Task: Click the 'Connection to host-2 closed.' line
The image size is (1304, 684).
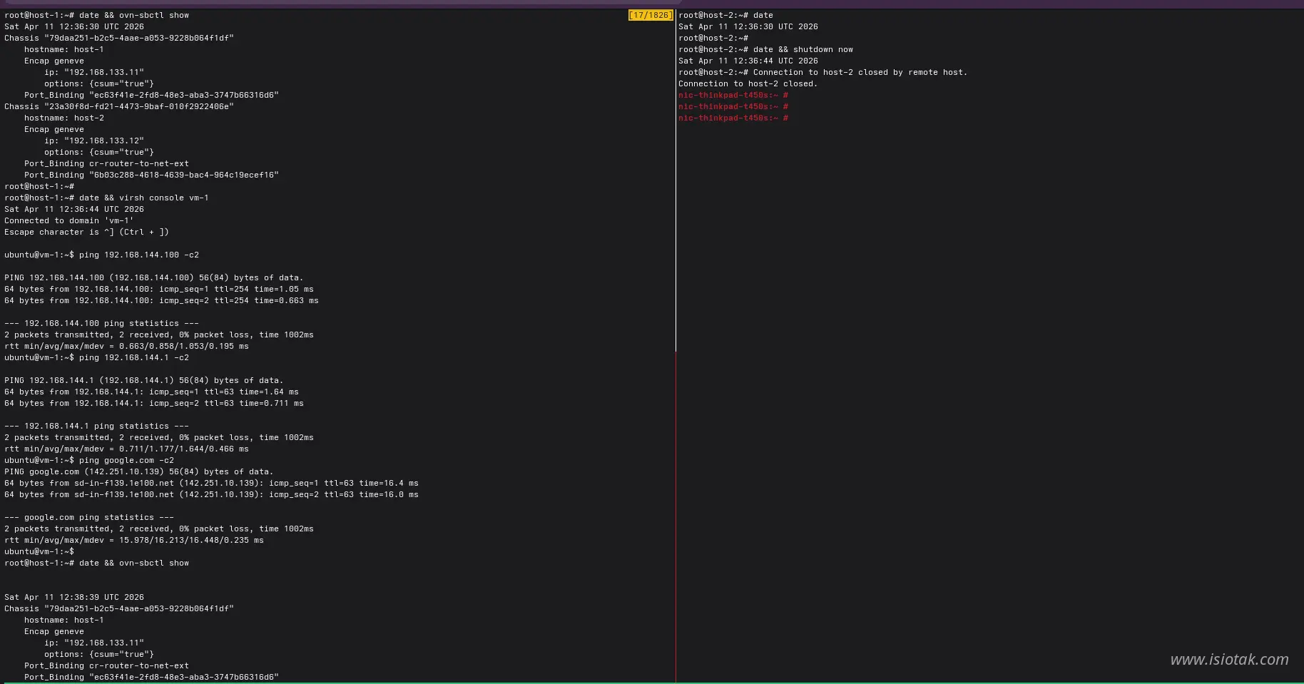Action: [x=748, y=83]
